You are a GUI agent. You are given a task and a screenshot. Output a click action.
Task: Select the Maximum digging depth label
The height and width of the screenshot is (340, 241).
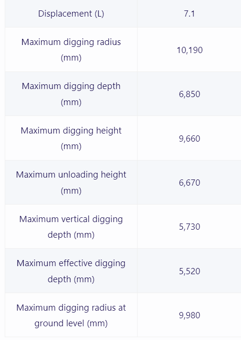pyautogui.click(x=71, y=94)
